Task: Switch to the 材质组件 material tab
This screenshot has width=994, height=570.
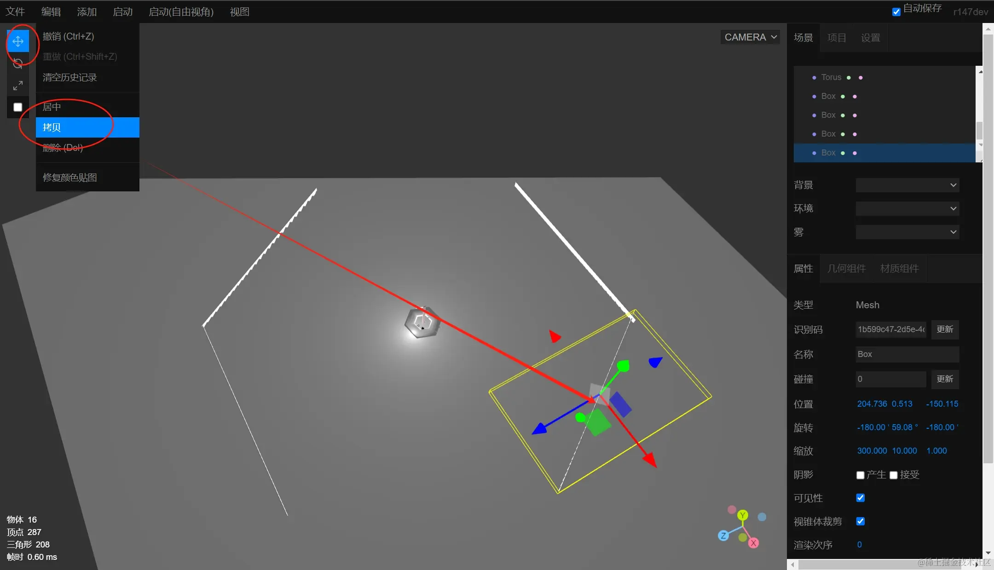Action: click(899, 269)
